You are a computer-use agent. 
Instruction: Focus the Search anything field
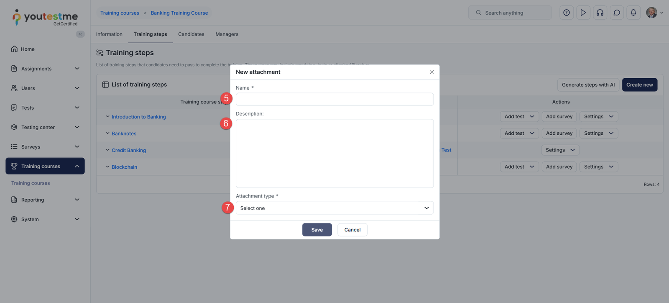pyautogui.click(x=510, y=13)
